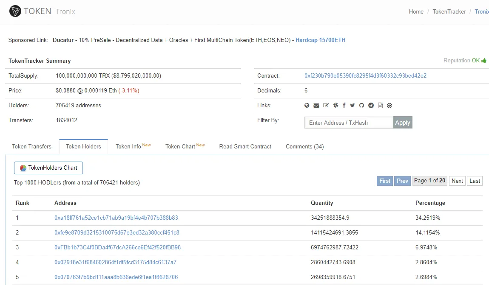The width and height of the screenshot is (489, 285).
Task: Click the TotalSupply value 100,000,000,000 TRX
Action: (x=108, y=75)
